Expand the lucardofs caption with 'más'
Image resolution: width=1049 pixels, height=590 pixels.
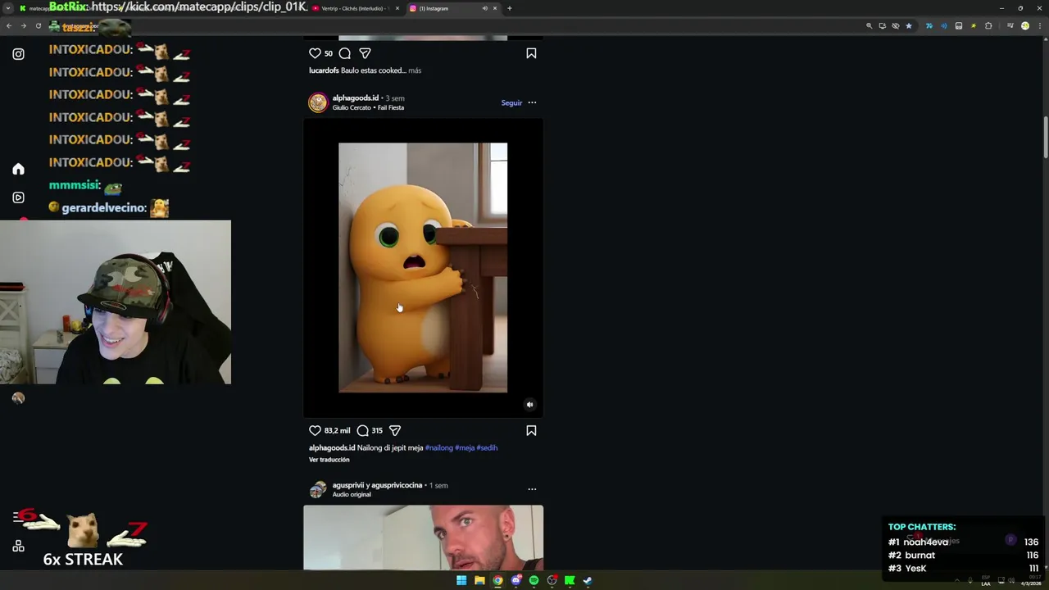[x=415, y=70]
